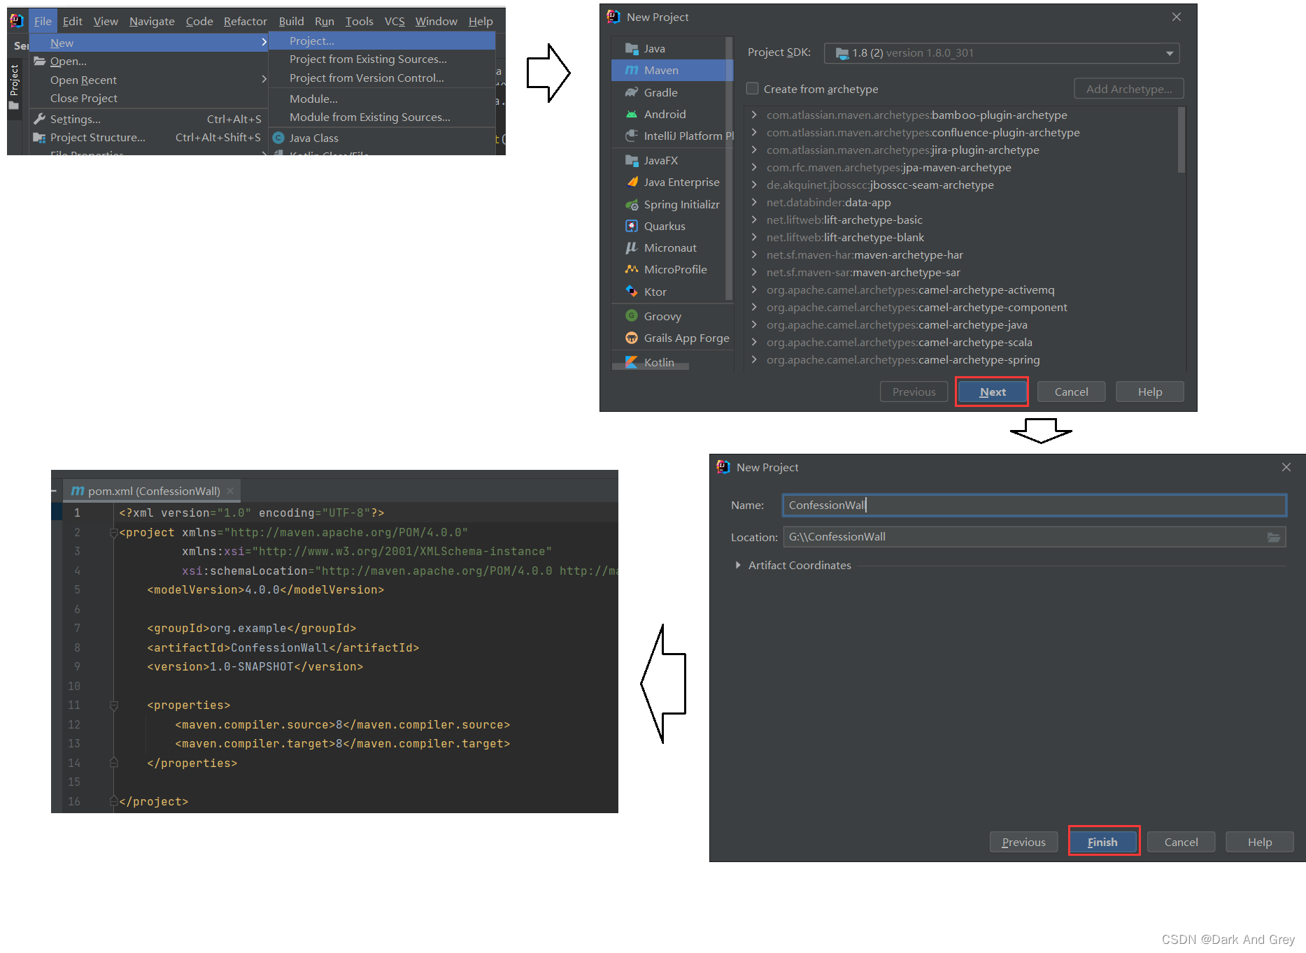1306x953 pixels.
Task: Select the Ktor icon
Action: click(632, 292)
